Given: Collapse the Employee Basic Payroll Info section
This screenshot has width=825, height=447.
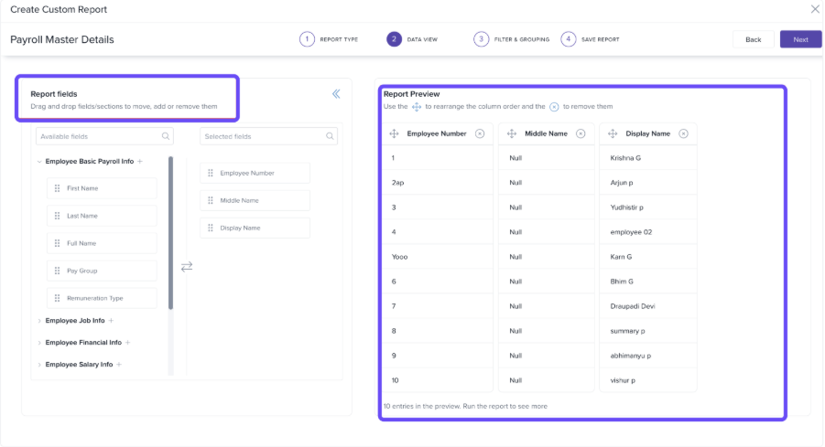Looking at the screenshot, I should (x=39, y=162).
